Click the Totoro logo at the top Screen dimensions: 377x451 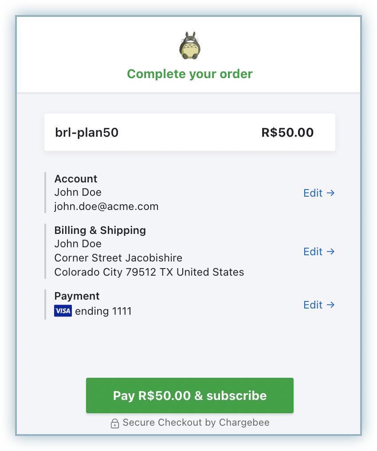[x=190, y=46]
